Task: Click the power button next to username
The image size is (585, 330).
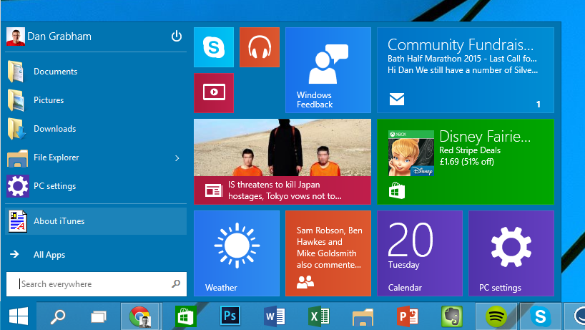Action: tap(177, 37)
